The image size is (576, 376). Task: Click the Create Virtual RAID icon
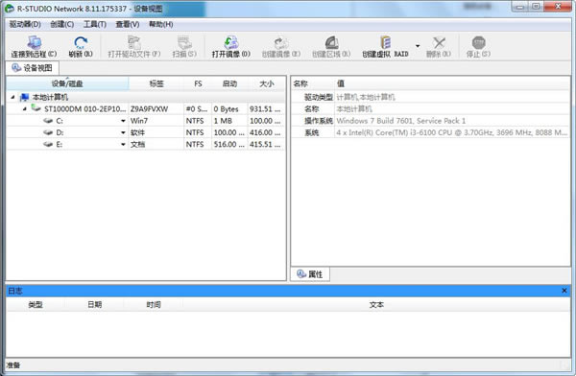385,42
